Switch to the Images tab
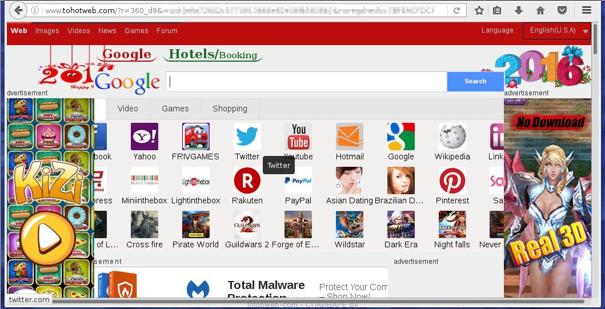The height and width of the screenshot is (309, 605). coord(47,31)
